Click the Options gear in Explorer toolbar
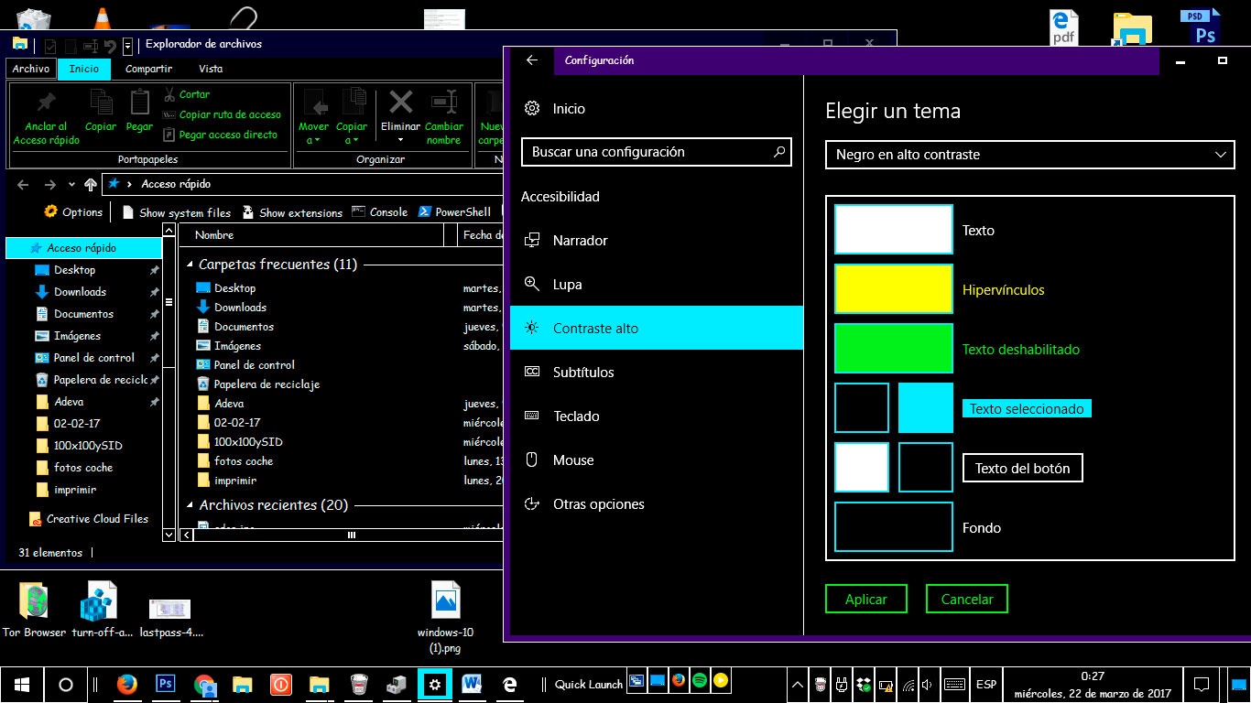1251x703 pixels. click(52, 211)
